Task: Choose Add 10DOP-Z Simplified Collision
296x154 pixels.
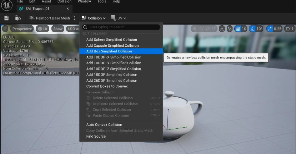Action: 121,69
